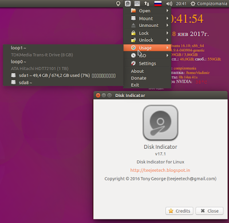
Task: Click the drive icon next to sda8
Action: [x=13, y=82]
